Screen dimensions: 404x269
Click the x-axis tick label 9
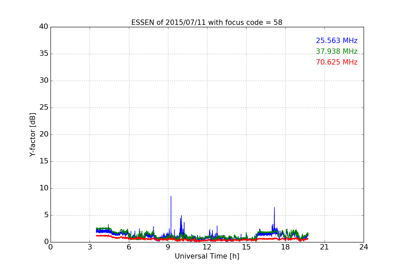coord(168,247)
